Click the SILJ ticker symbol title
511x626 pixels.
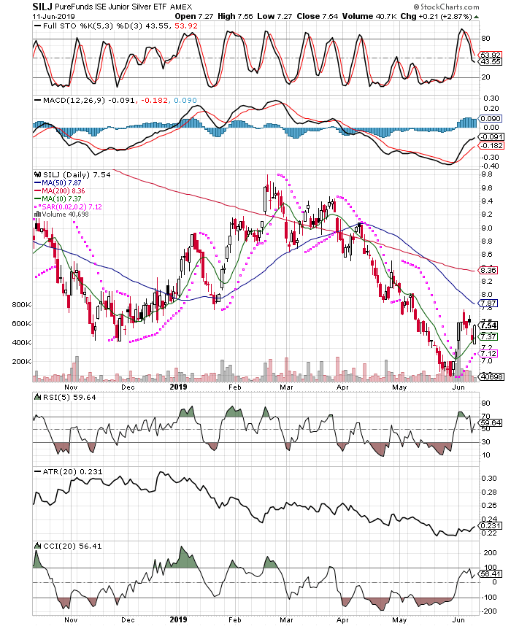(x=43, y=7)
